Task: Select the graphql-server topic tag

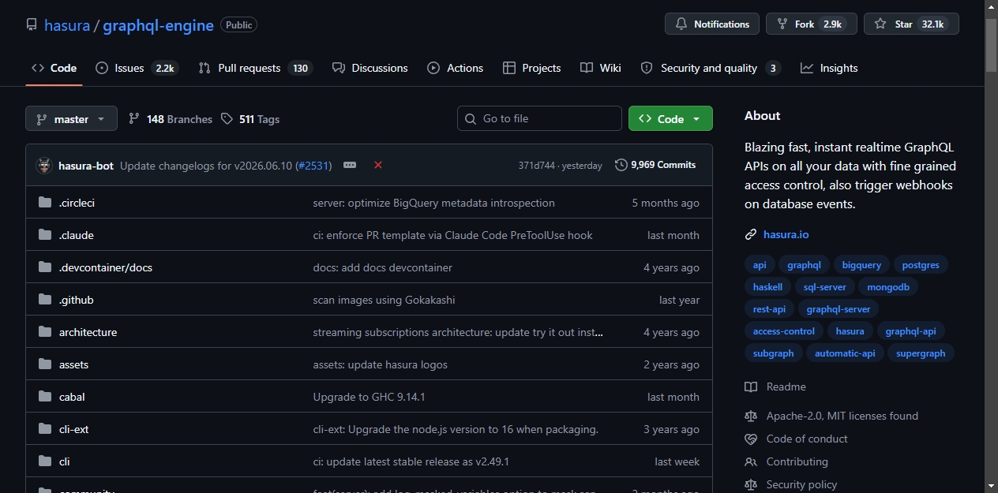Action: point(838,309)
